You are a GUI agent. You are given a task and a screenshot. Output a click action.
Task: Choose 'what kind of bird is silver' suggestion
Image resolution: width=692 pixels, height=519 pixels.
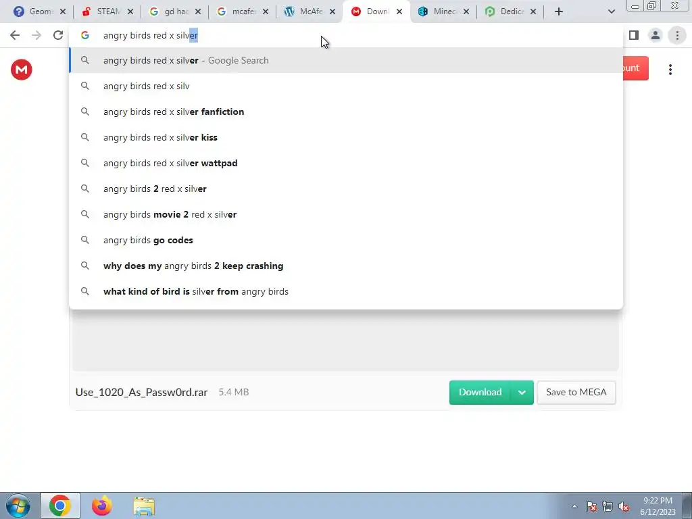coord(347,291)
